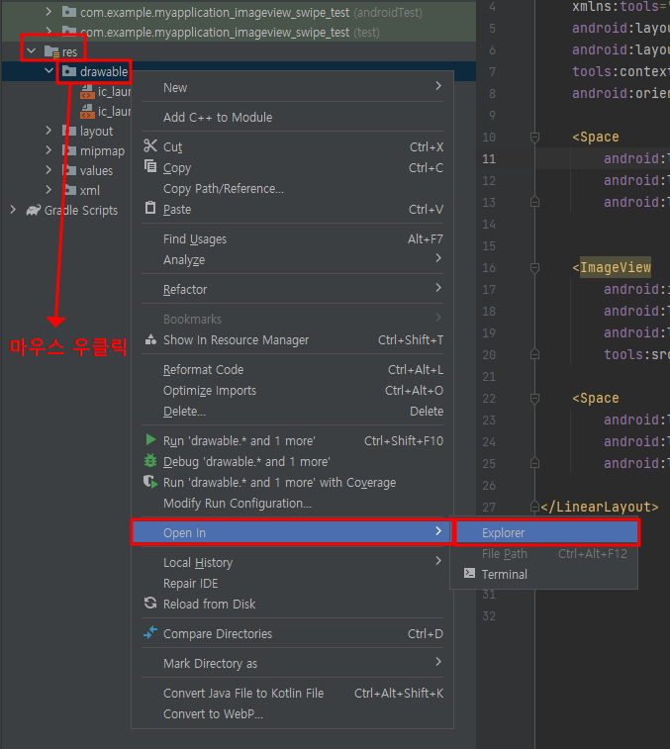Viewport: 670px width, 749px height.
Task: Select the xml folder row
Action: coord(67,190)
